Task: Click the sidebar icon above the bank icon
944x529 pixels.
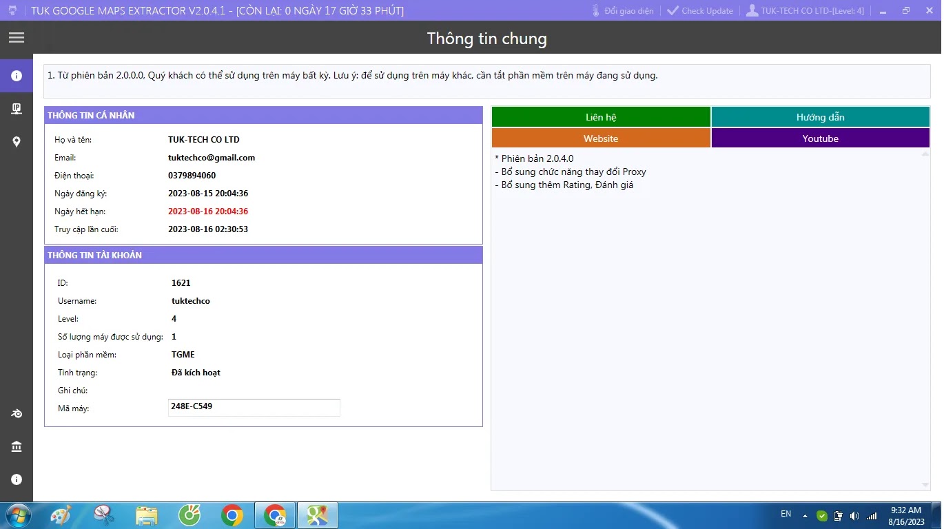Action: click(x=17, y=414)
